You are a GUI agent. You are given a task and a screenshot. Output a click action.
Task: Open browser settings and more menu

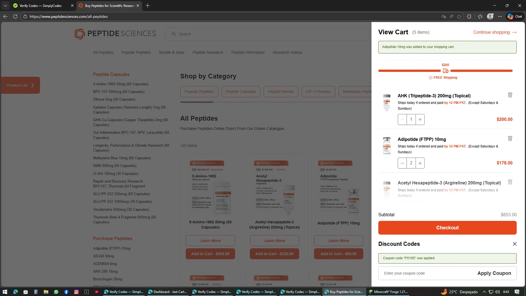click(500, 16)
